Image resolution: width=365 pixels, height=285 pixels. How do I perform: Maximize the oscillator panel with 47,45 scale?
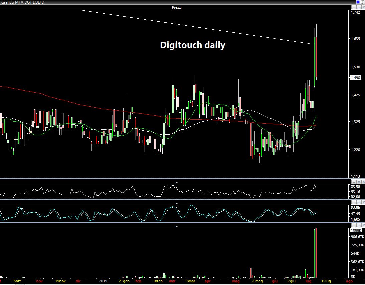[x=358, y=202]
